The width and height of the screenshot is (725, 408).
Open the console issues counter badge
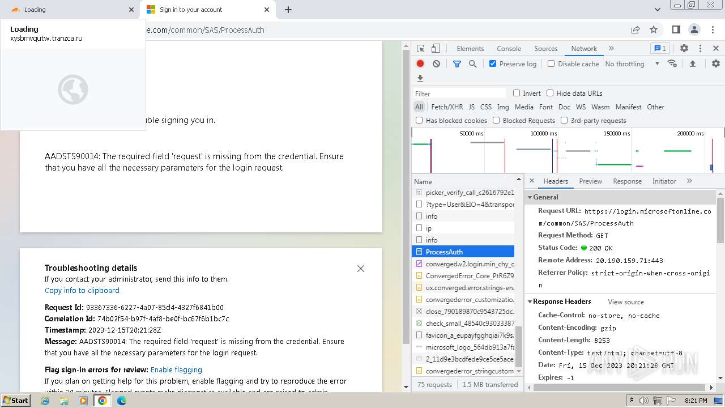[x=660, y=49]
